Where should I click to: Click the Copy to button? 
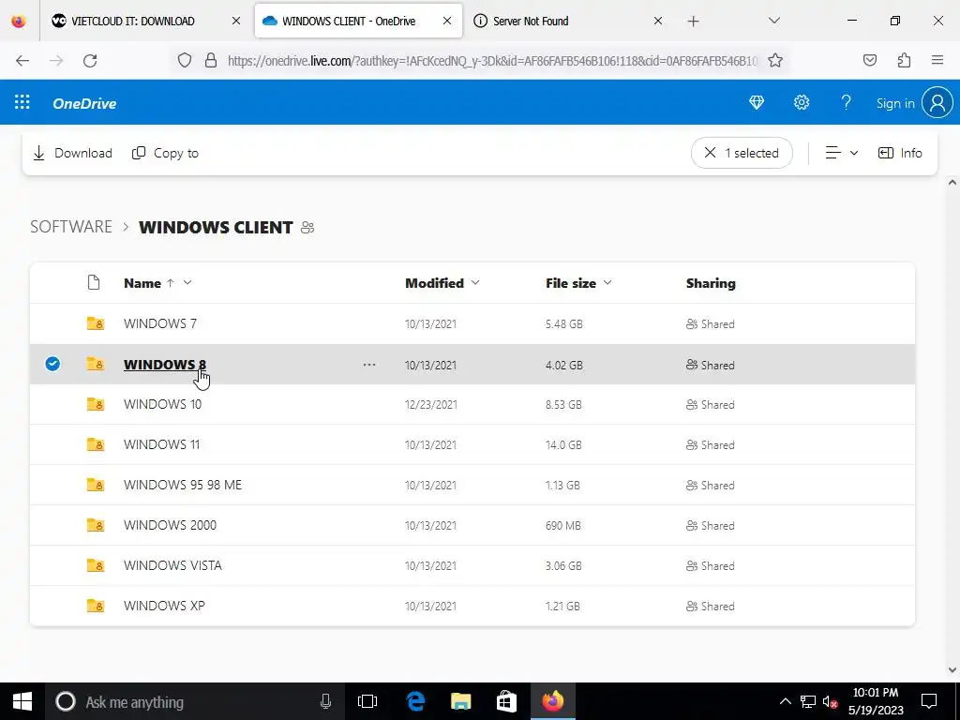coord(165,153)
